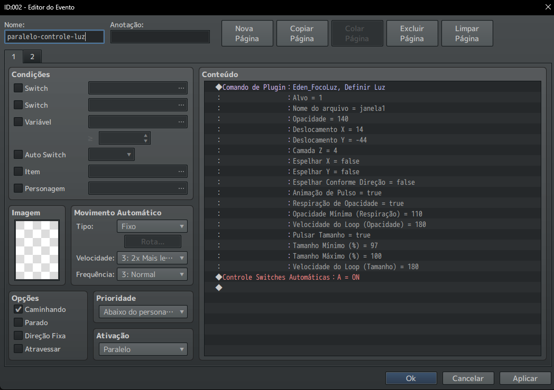554x390 pixels.
Task: Close the Editor do Evento window
Action: coord(548,7)
